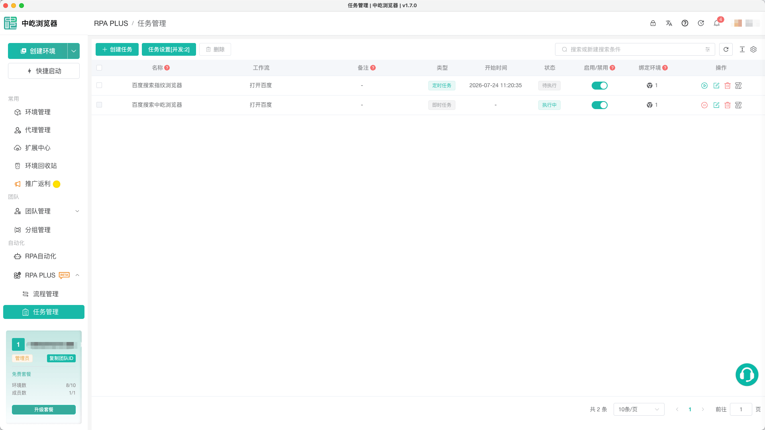This screenshot has height=430, width=765.
Task: Disable the 百度搜索中屹浏览器 task toggle
Action: click(x=600, y=105)
